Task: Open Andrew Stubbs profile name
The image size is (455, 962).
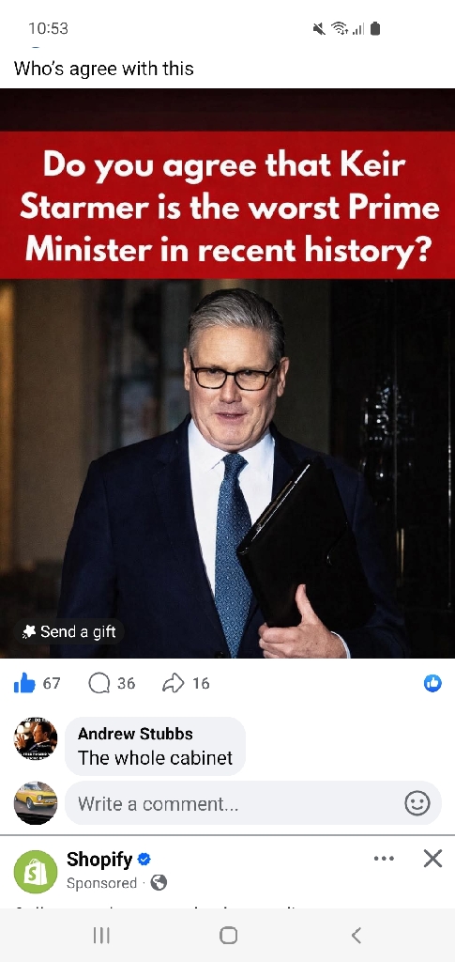Action: (135, 733)
